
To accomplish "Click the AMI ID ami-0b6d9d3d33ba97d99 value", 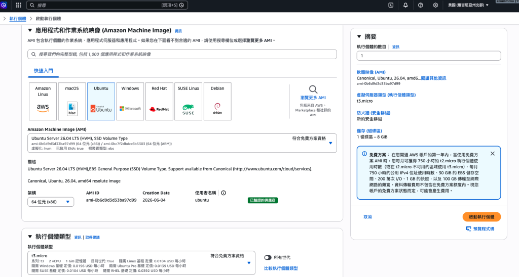I will (x=111, y=200).
